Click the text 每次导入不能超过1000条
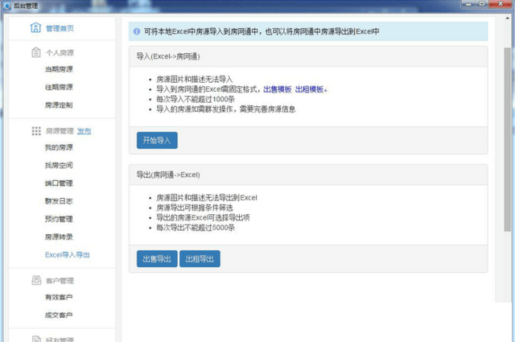Viewport: 515px width, 342px height. [196, 99]
